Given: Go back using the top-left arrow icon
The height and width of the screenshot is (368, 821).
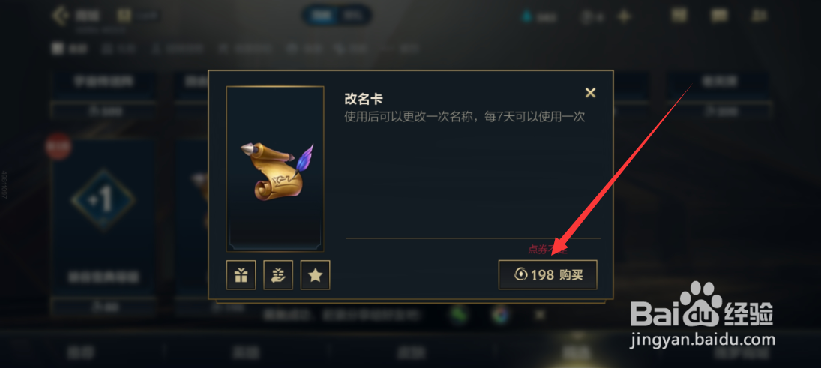Looking at the screenshot, I should (x=61, y=15).
